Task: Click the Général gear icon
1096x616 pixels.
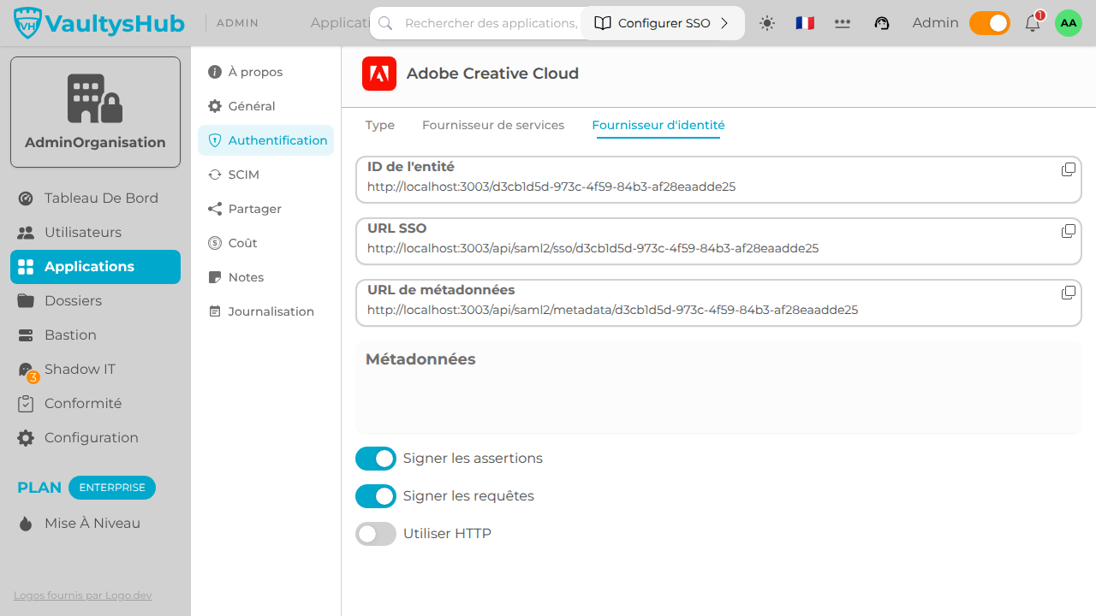Action: (x=215, y=106)
